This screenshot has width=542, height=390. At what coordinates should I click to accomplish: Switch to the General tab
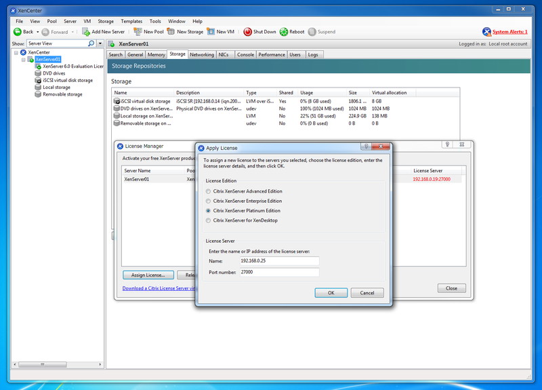pos(135,55)
